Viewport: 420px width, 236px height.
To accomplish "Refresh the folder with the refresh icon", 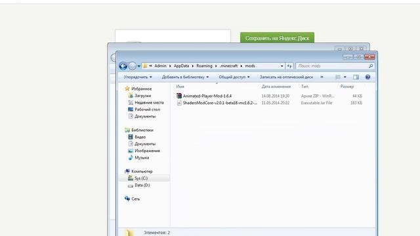I will click(289, 66).
